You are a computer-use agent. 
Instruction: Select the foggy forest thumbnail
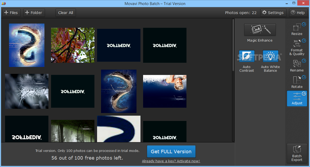[73, 131]
